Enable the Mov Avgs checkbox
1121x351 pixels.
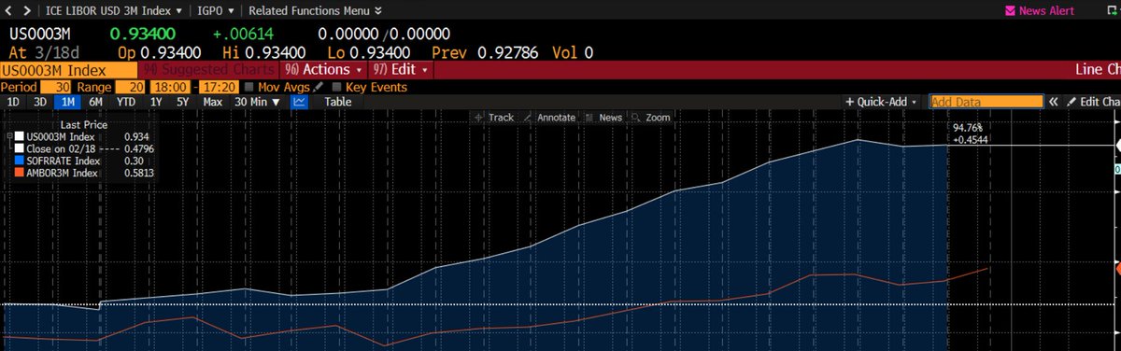(248, 87)
